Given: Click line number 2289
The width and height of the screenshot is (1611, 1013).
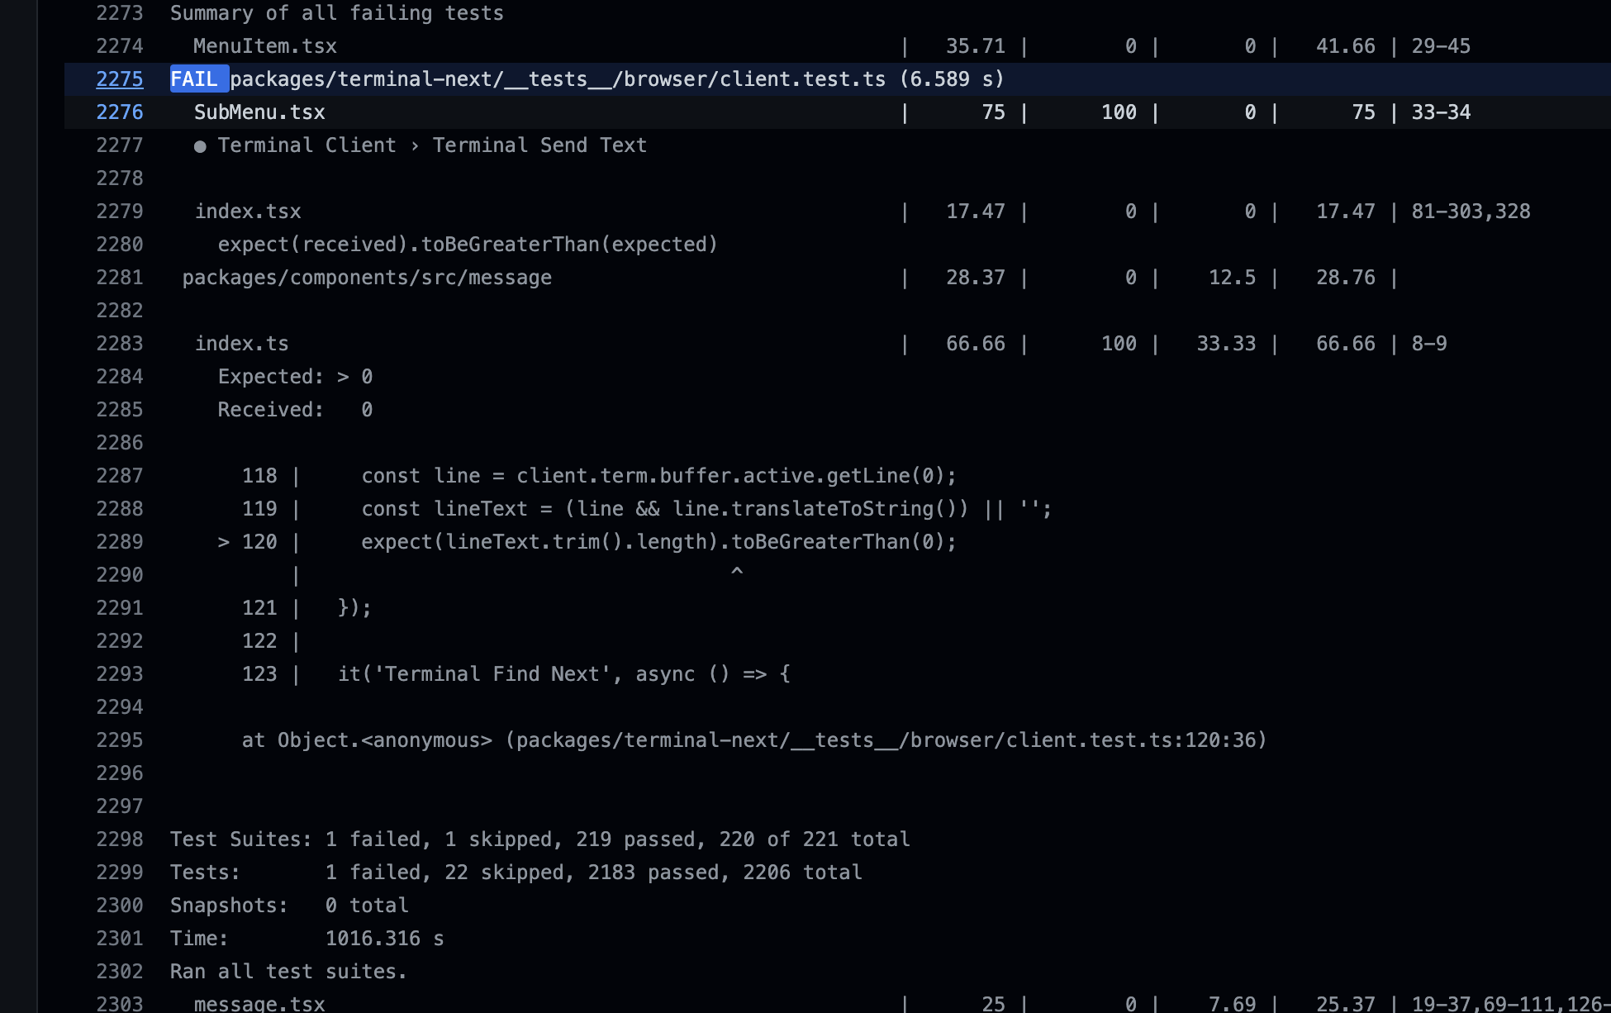Looking at the screenshot, I should [120, 542].
